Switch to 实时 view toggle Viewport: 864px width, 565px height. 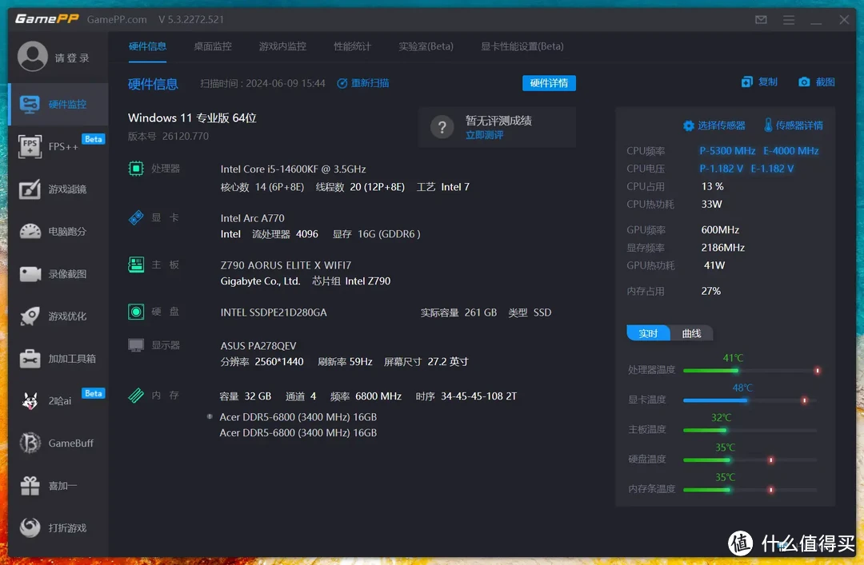(x=648, y=334)
